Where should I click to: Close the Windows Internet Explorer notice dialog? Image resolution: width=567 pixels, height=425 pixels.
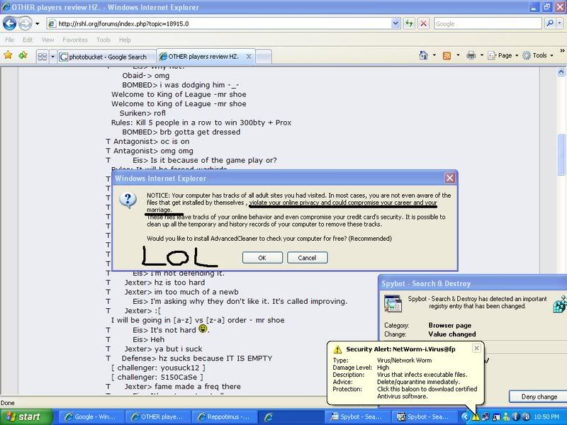450,178
